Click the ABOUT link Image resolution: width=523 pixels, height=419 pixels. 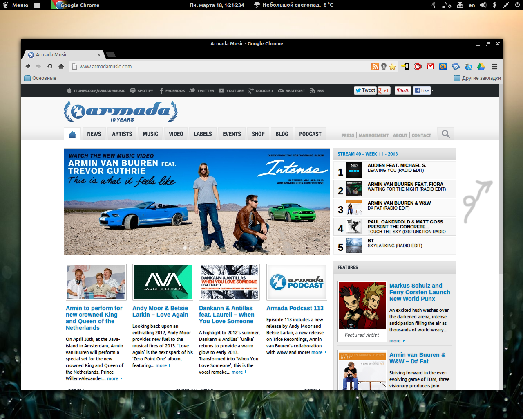tap(400, 135)
